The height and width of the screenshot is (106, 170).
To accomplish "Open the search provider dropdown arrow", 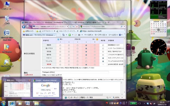I will coord(124,26).
